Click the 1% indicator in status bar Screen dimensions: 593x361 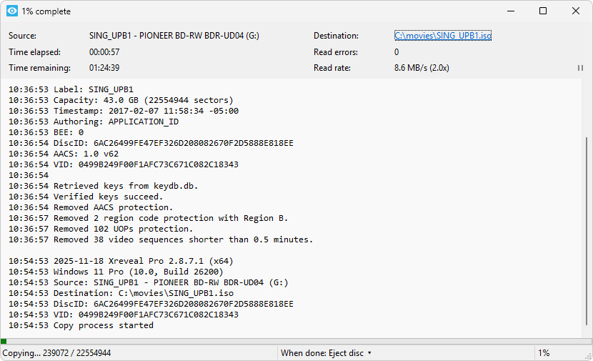544,353
